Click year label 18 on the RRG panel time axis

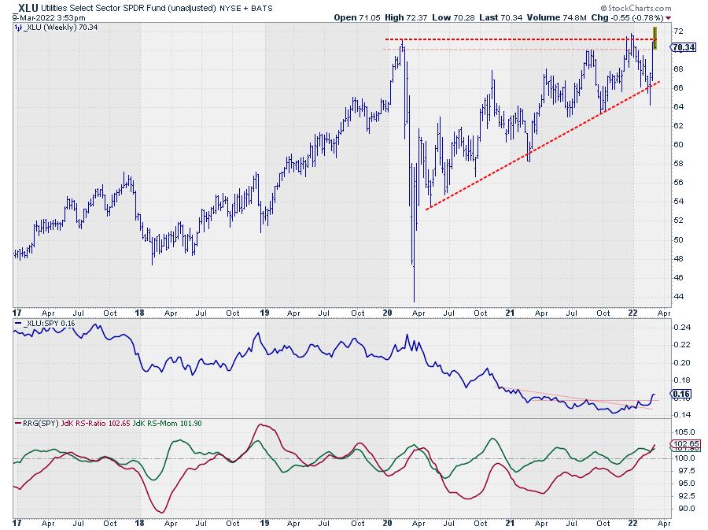139,523
